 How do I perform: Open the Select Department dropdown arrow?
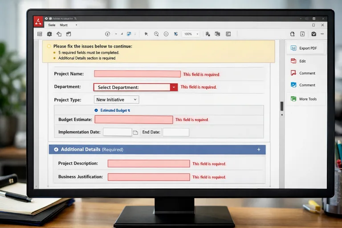174,87
